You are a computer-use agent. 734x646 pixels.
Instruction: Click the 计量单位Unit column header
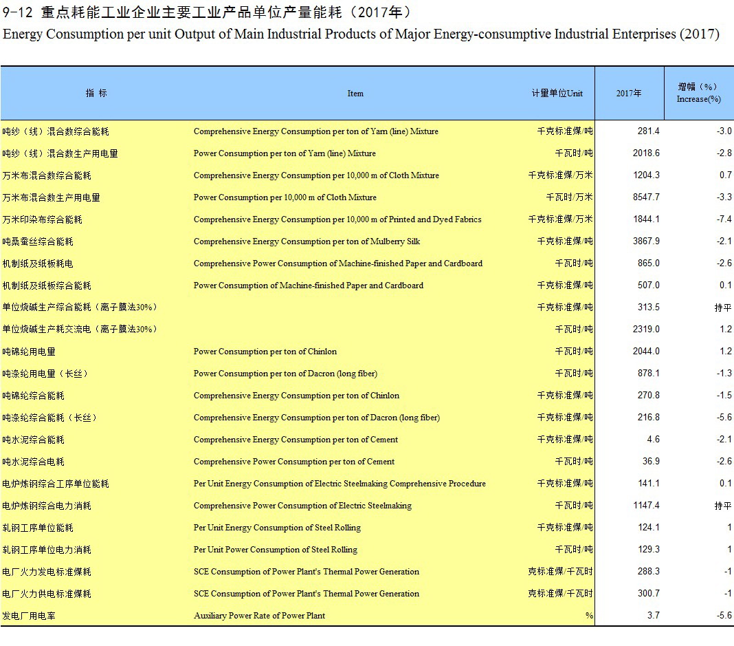557,94
